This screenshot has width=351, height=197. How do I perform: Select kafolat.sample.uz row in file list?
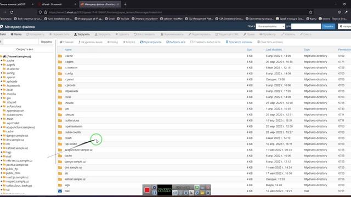coord(203,179)
